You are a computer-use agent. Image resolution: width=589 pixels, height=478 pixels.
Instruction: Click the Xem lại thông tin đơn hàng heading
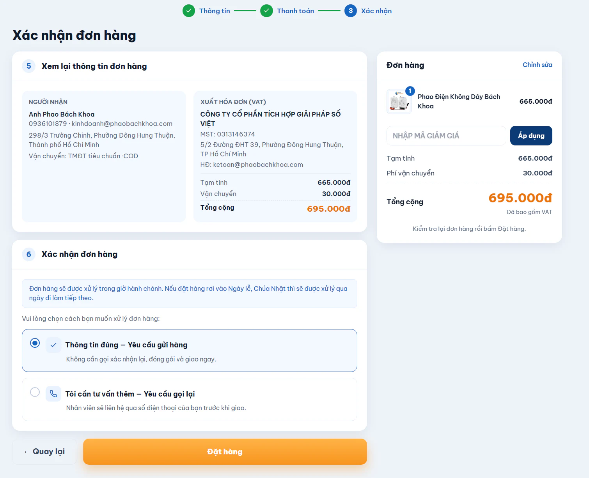(x=94, y=66)
